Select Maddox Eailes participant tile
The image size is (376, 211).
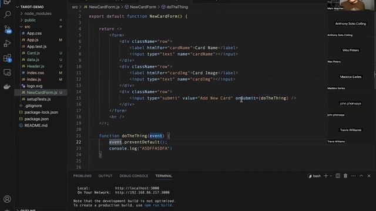pyautogui.click(x=351, y=77)
